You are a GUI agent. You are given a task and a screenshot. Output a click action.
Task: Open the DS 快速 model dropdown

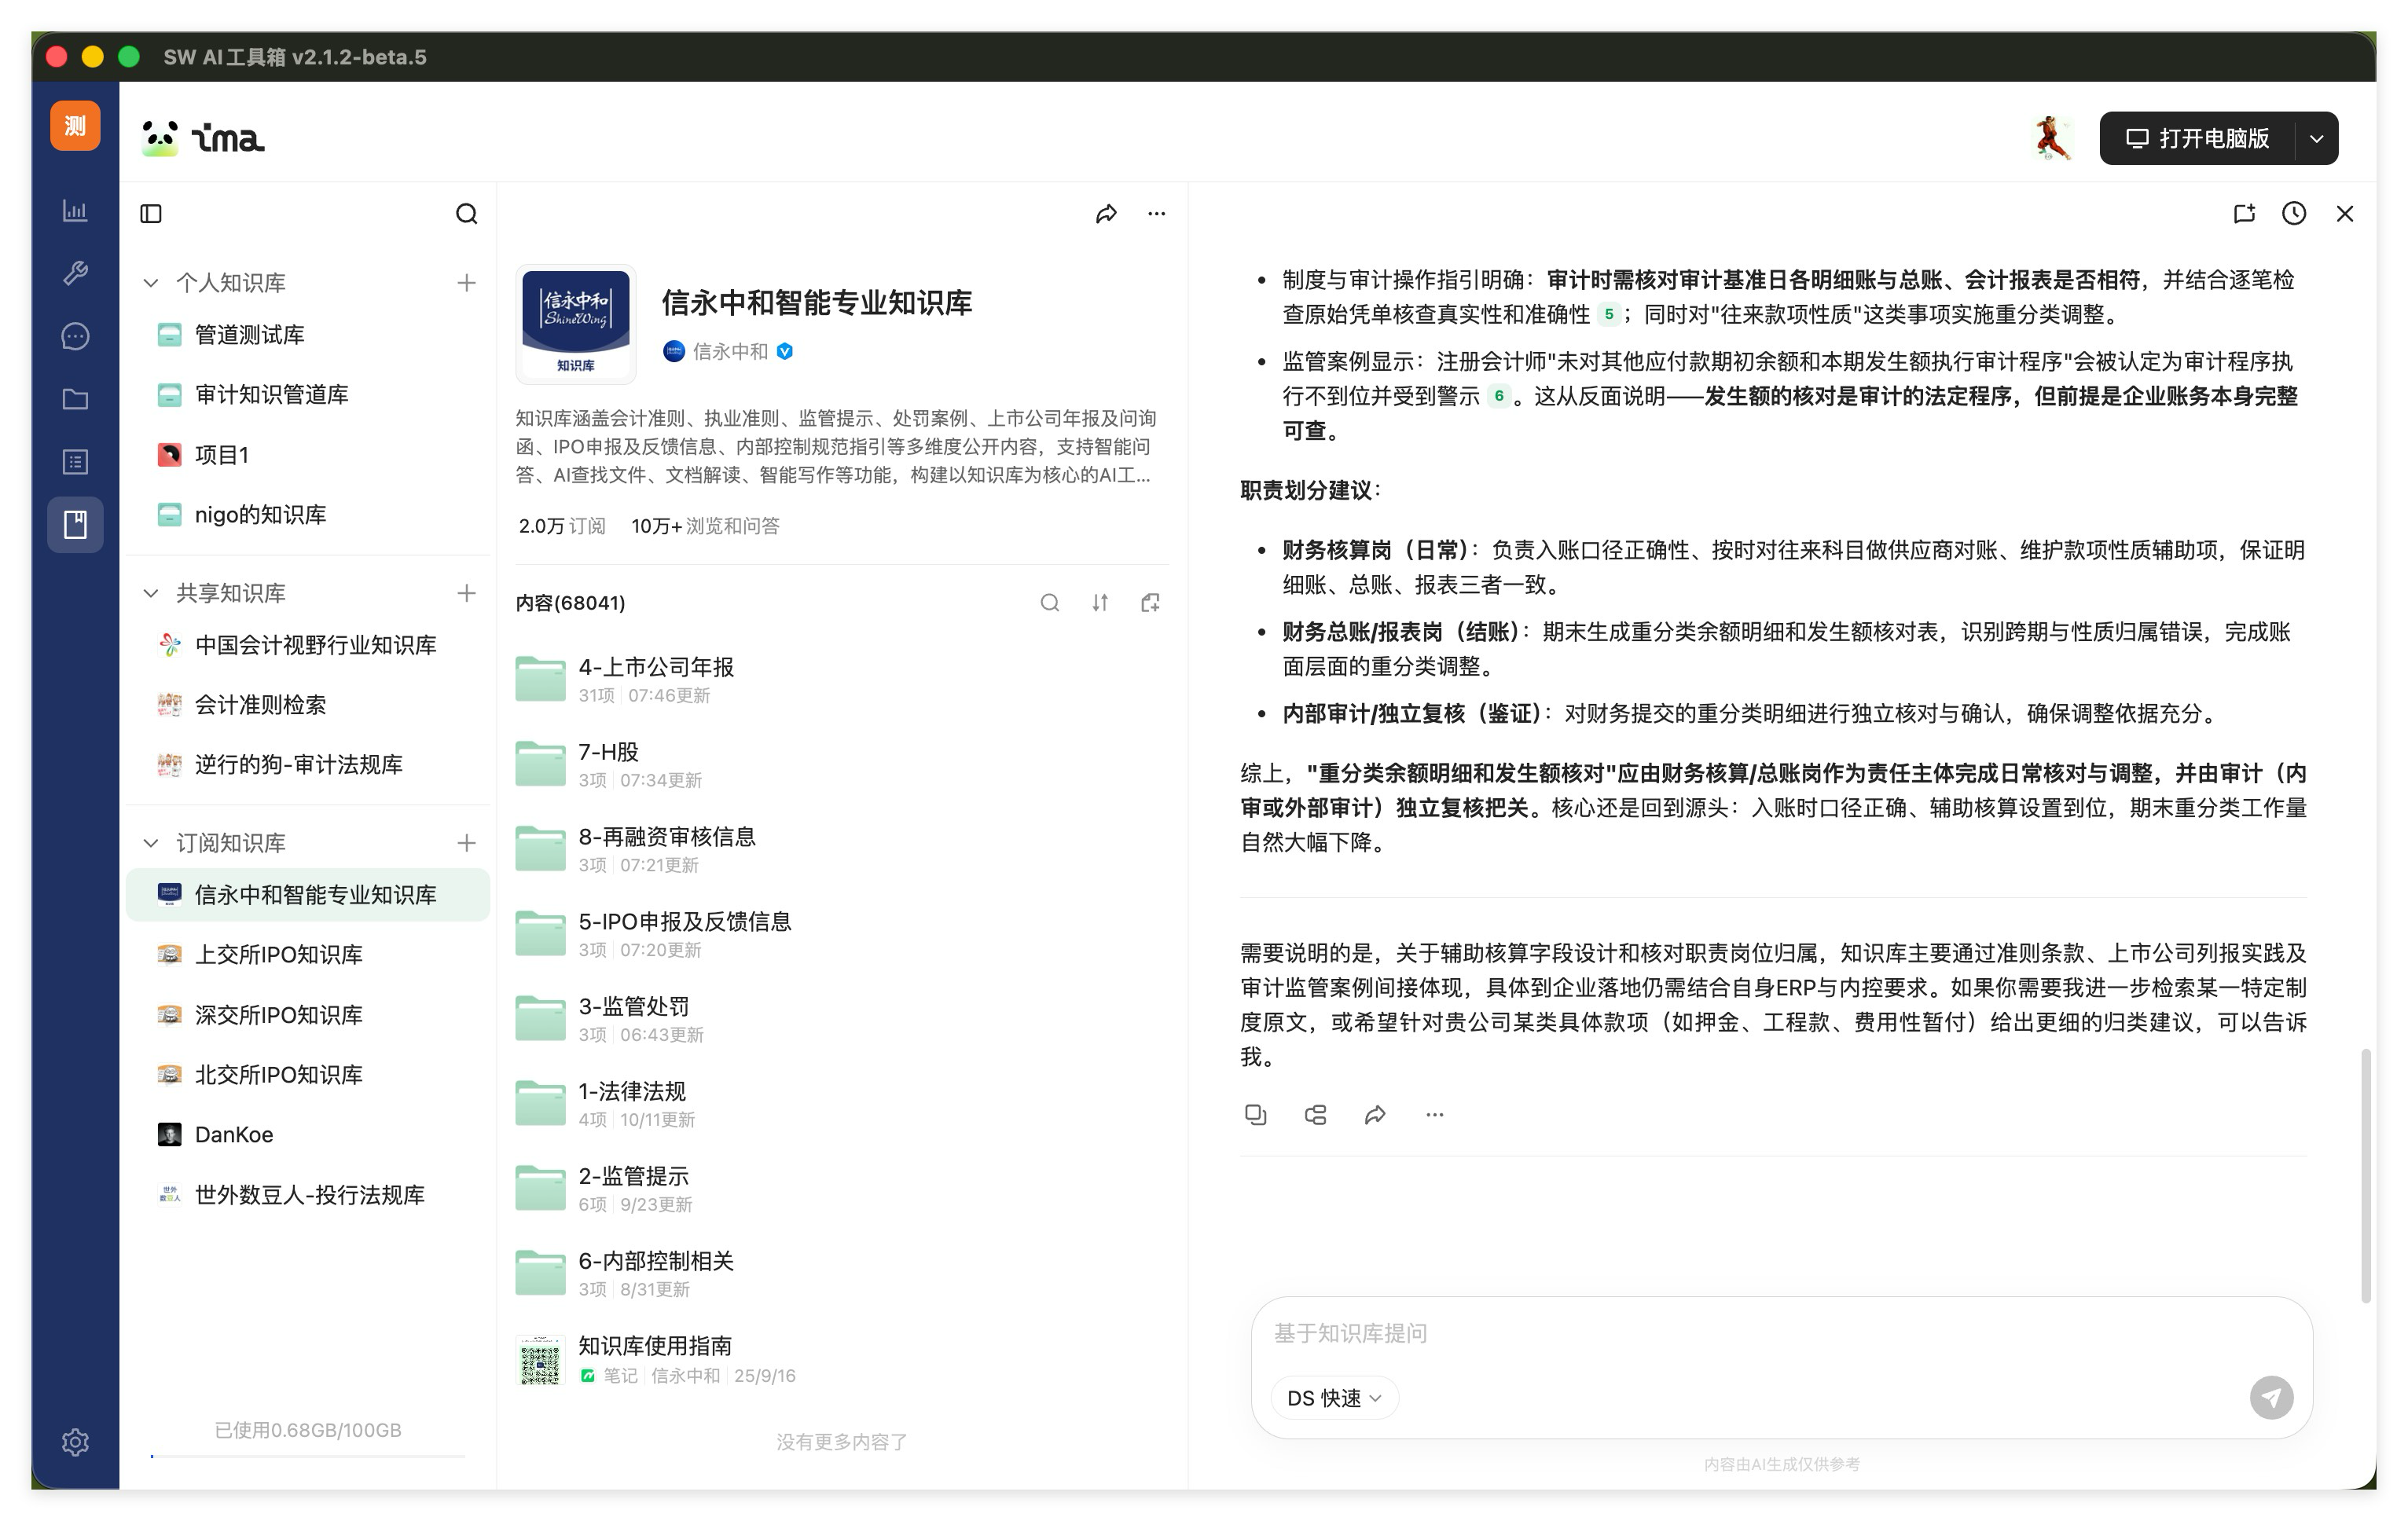click(x=1334, y=1398)
